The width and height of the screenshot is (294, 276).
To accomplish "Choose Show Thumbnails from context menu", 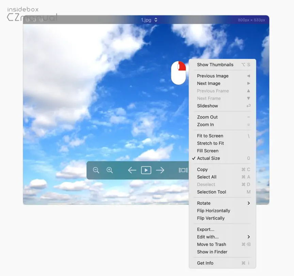I will [215, 65].
